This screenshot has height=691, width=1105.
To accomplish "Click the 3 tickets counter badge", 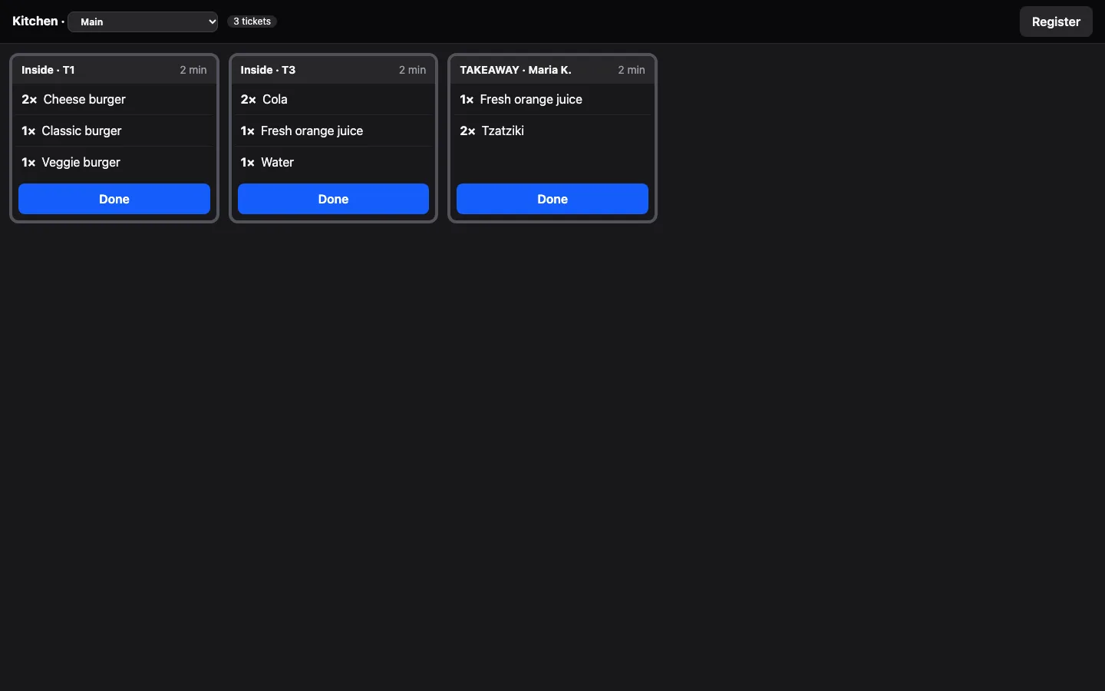I will pyautogui.click(x=252, y=21).
